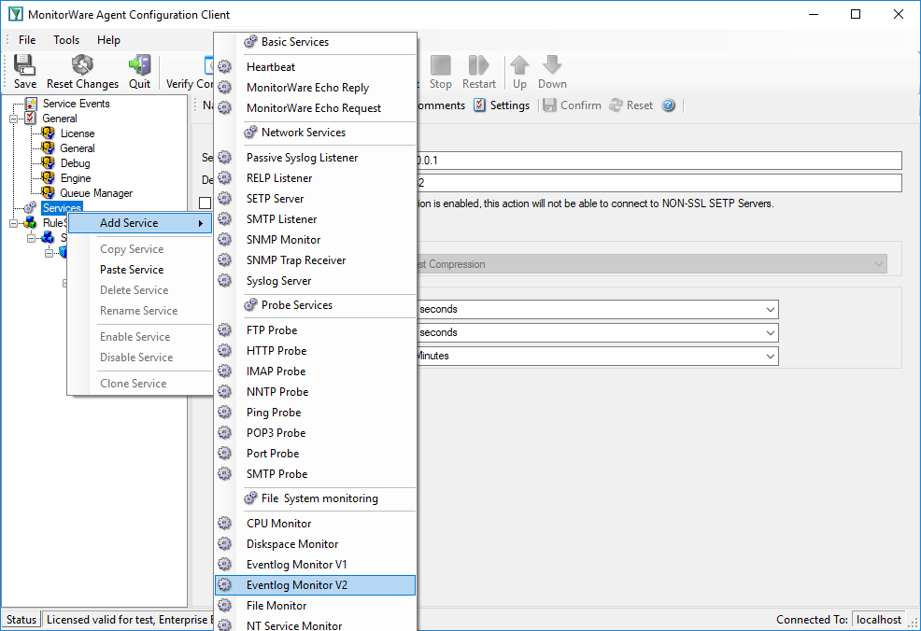
Task: Click the Engine tree node icon
Action: [49, 178]
